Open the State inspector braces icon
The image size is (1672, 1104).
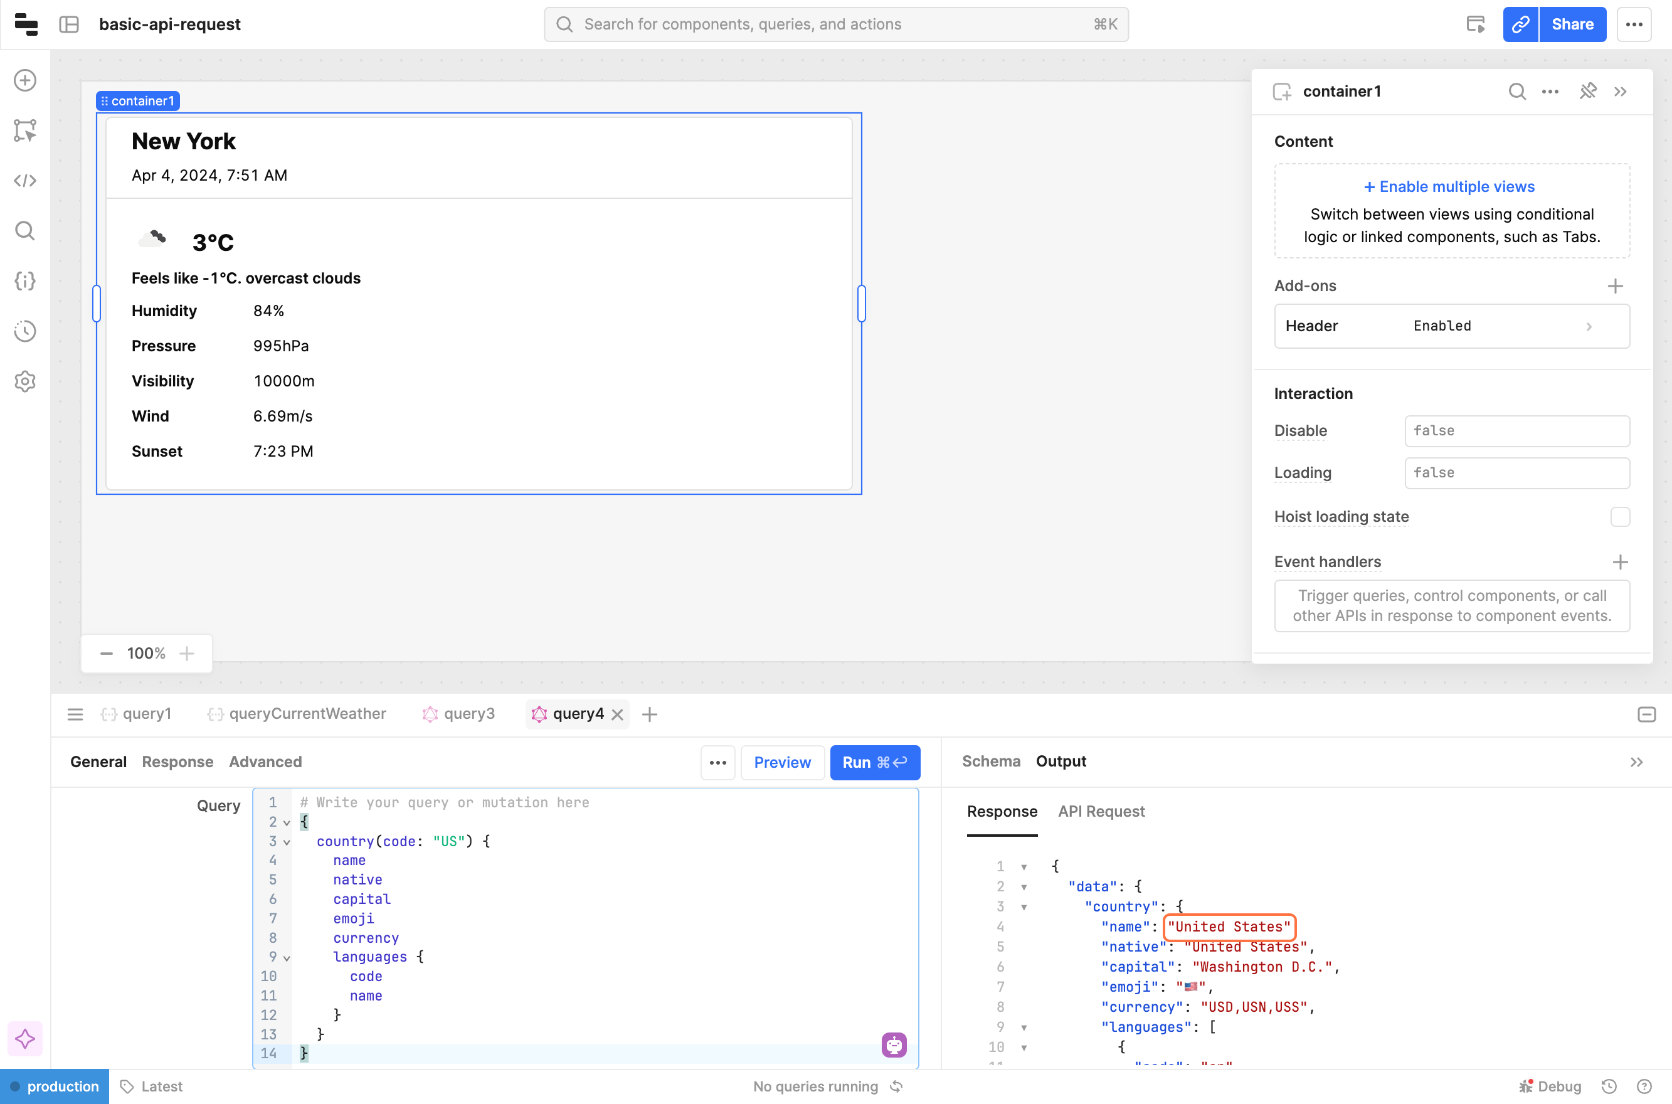pyautogui.click(x=25, y=281)
